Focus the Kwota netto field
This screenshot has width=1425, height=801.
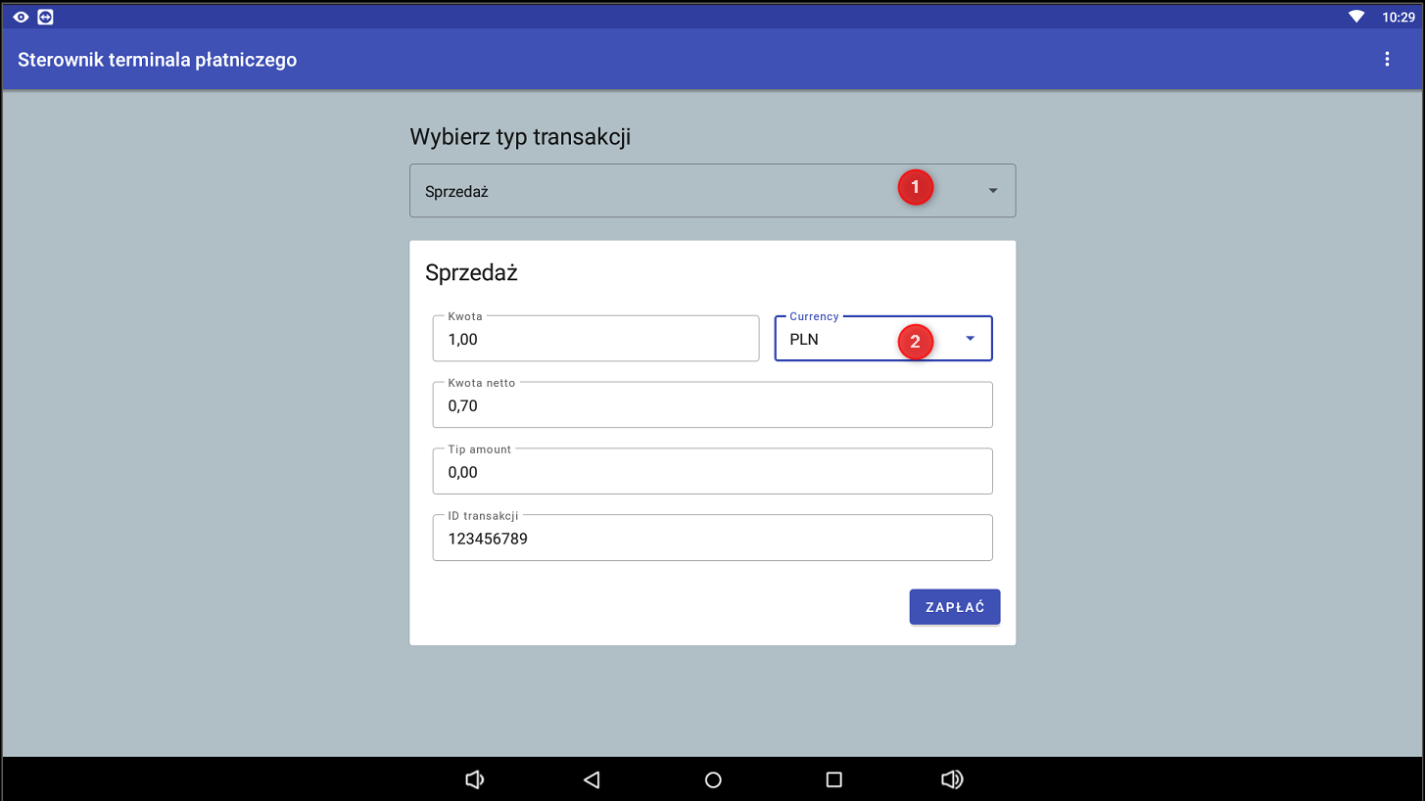pyautogui.click(x=712, y=405)
